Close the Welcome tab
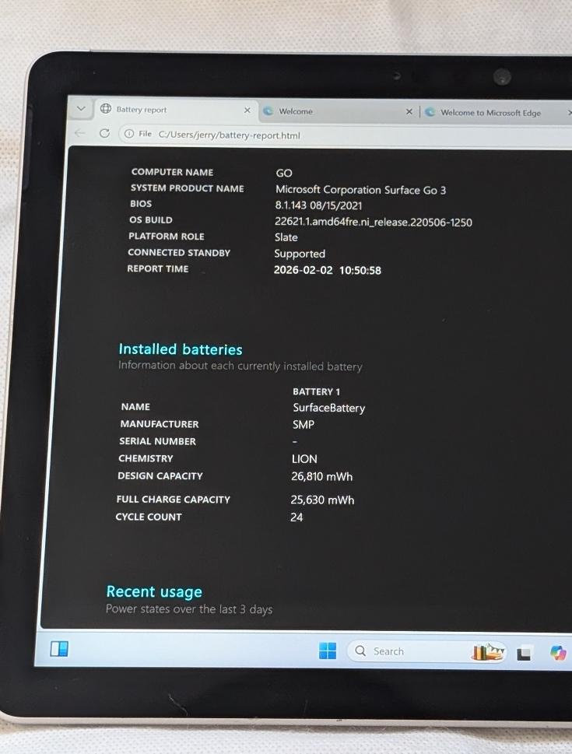 [409, 111]
